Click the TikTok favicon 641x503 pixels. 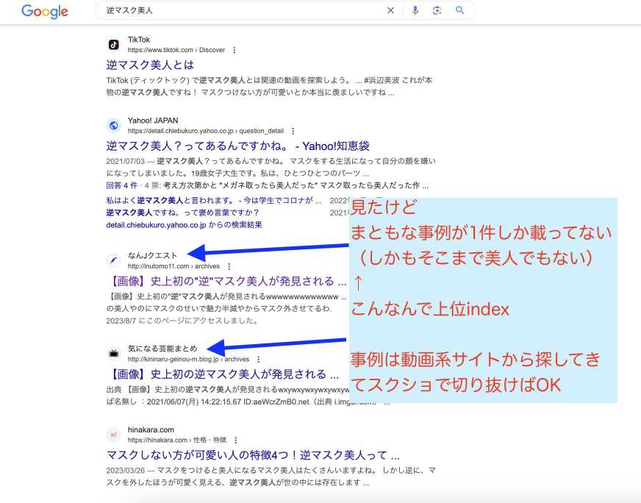pyautogui.click(x=114, y=45)
